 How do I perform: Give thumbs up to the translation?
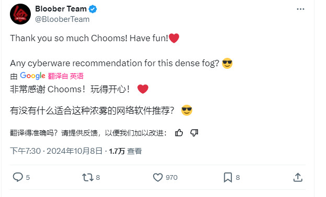[179, 133]
